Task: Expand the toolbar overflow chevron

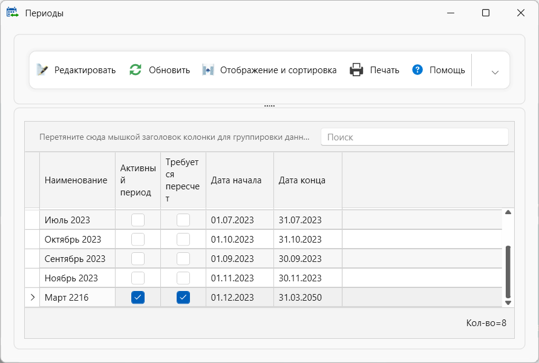Action: click(495, 72)
